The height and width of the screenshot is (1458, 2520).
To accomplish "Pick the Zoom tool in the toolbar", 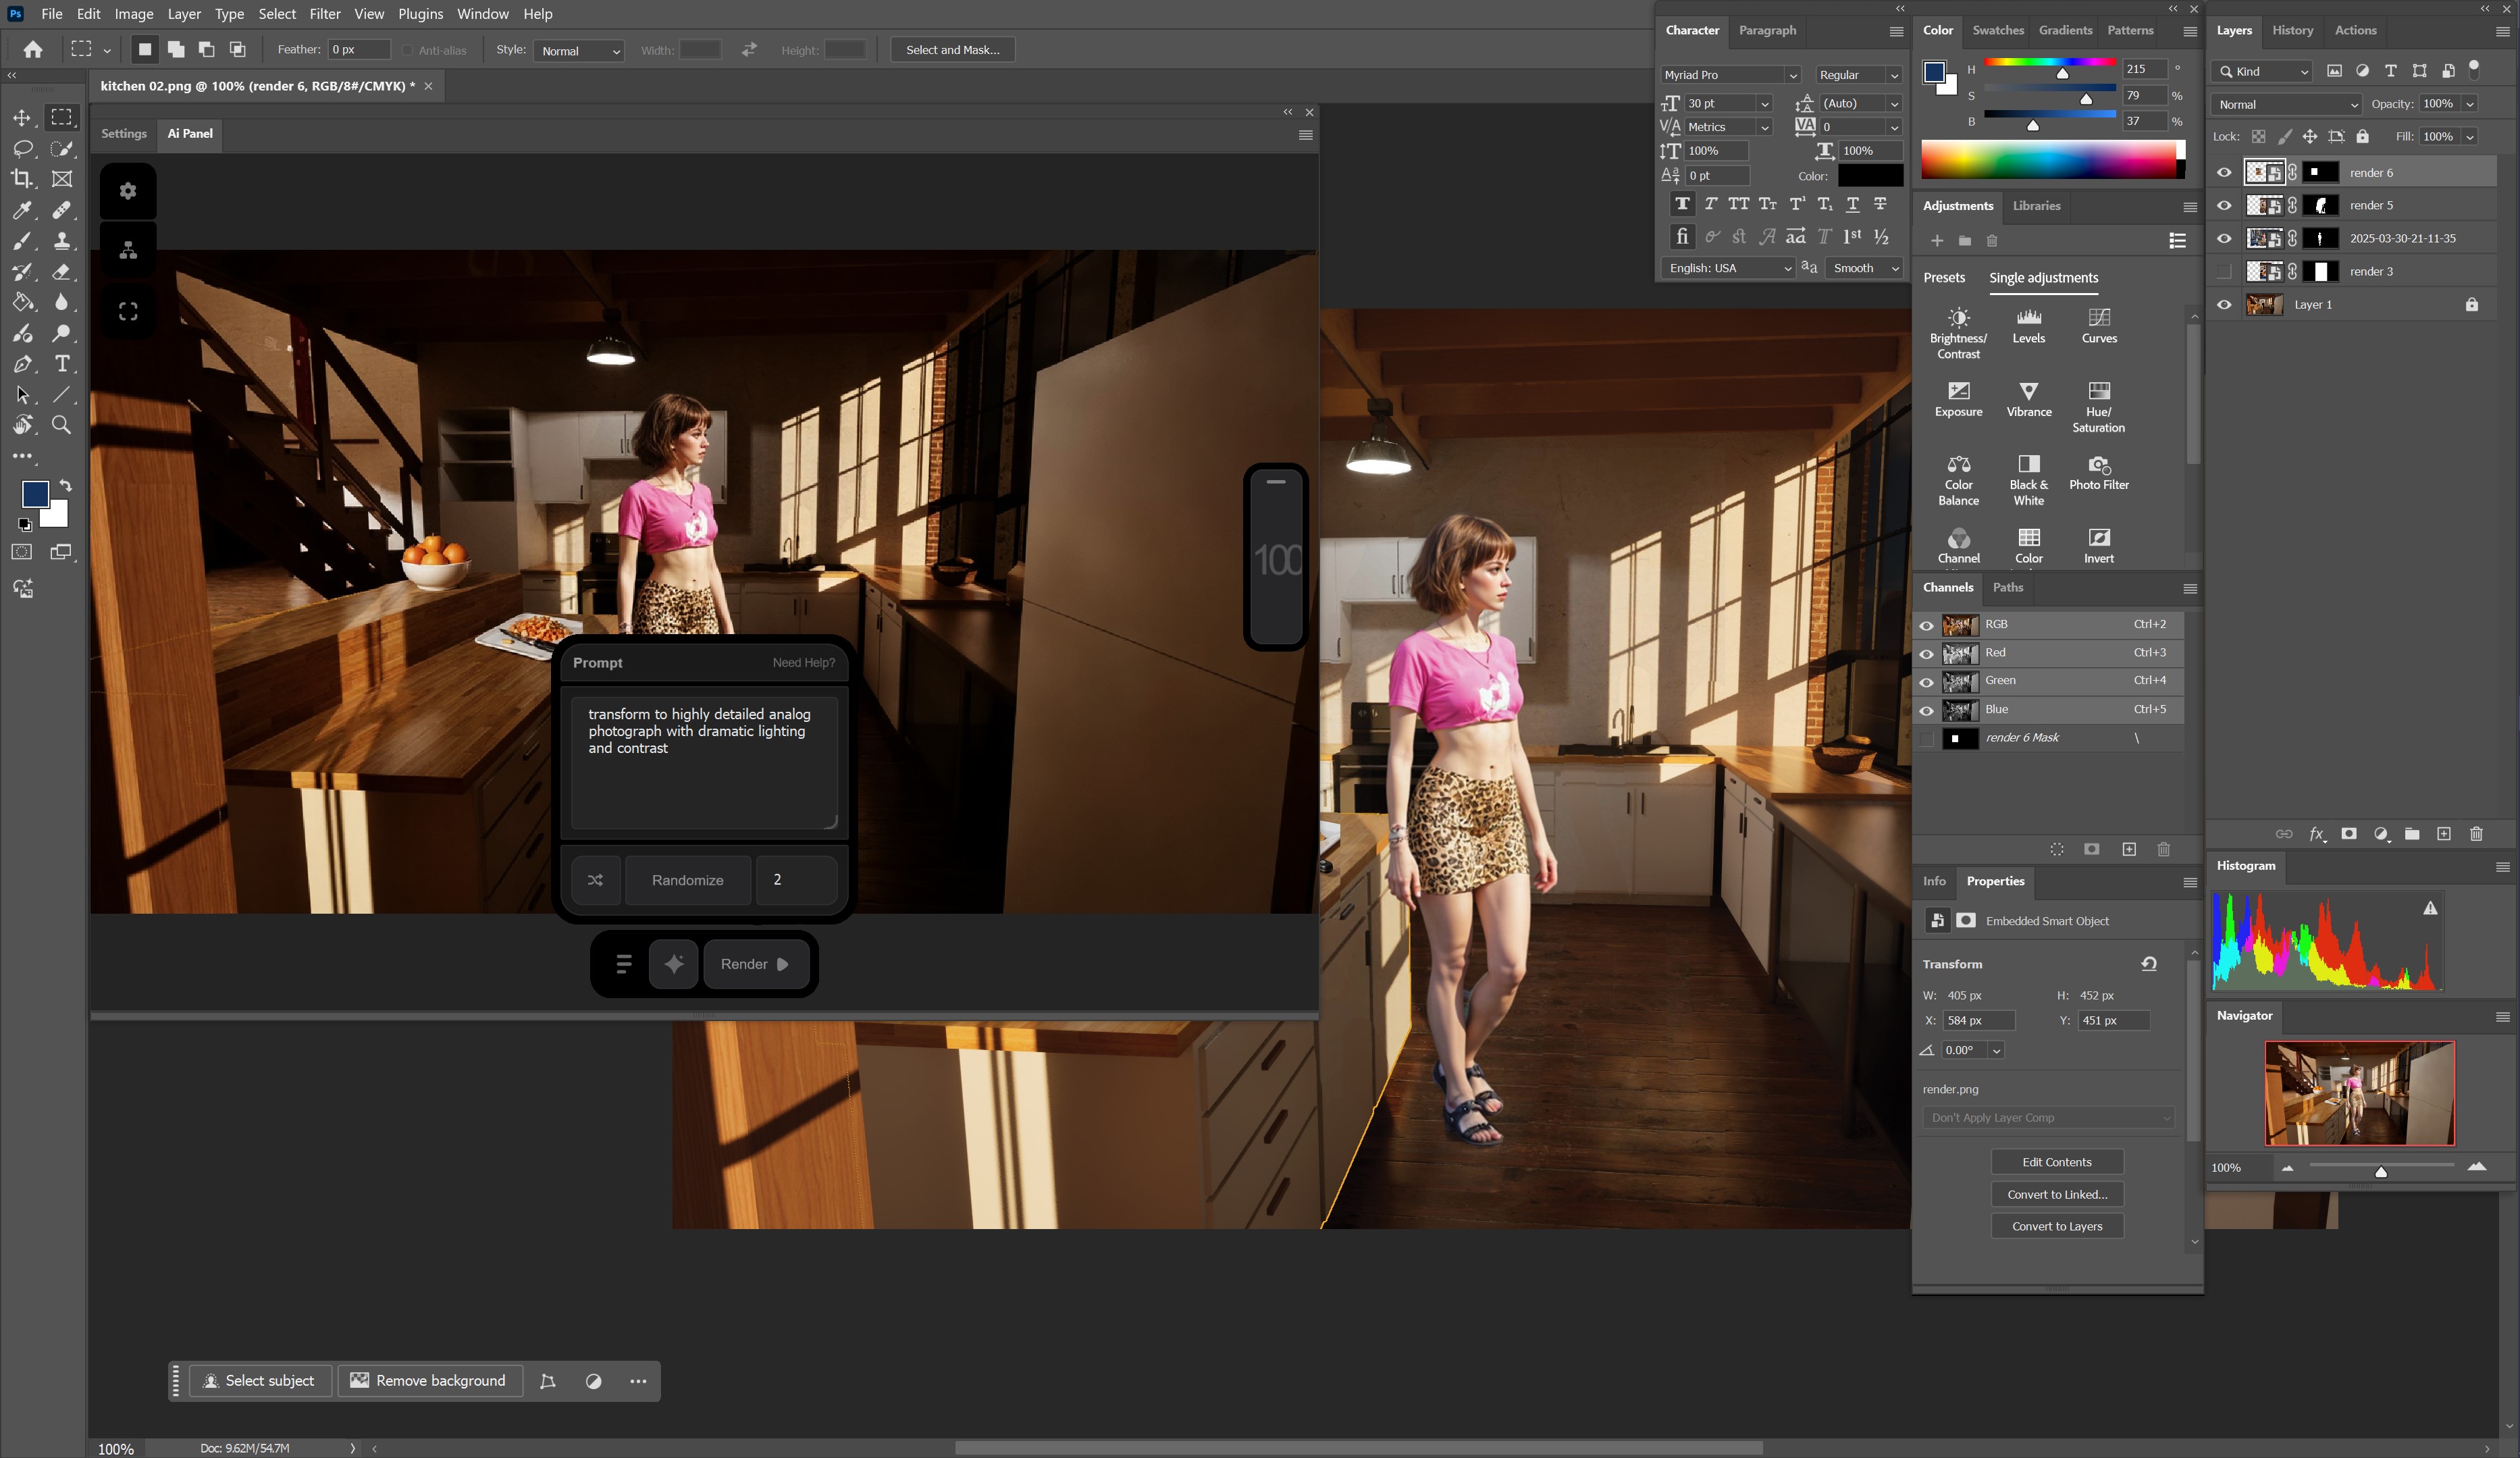I will 61,425.
